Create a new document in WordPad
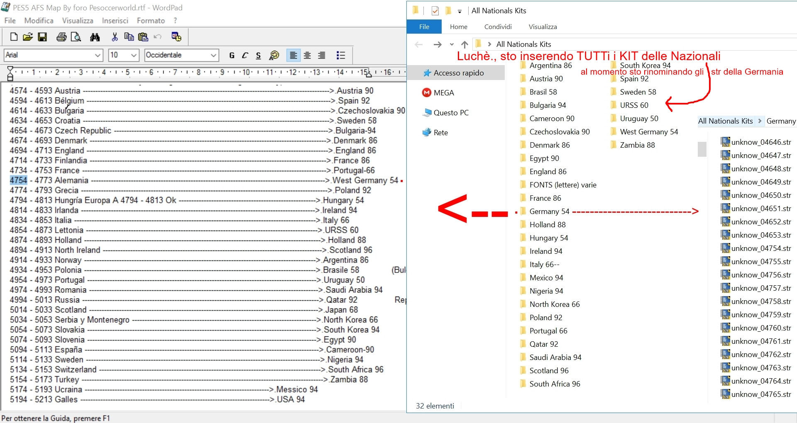Screen dimensions: 797x423 (14, 37)
